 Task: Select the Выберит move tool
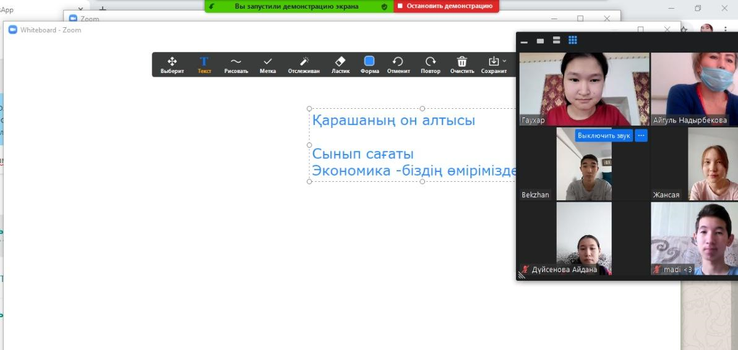[x=172, y=65]
